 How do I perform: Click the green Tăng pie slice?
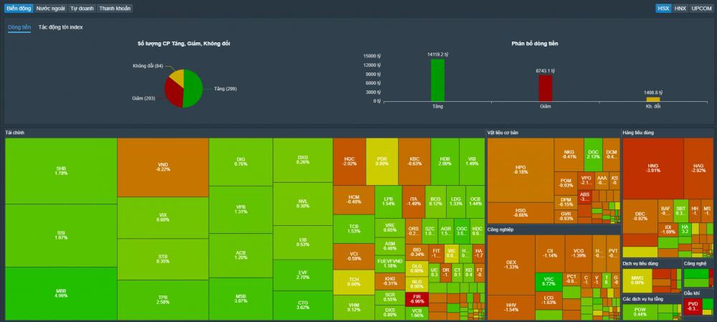193,89
